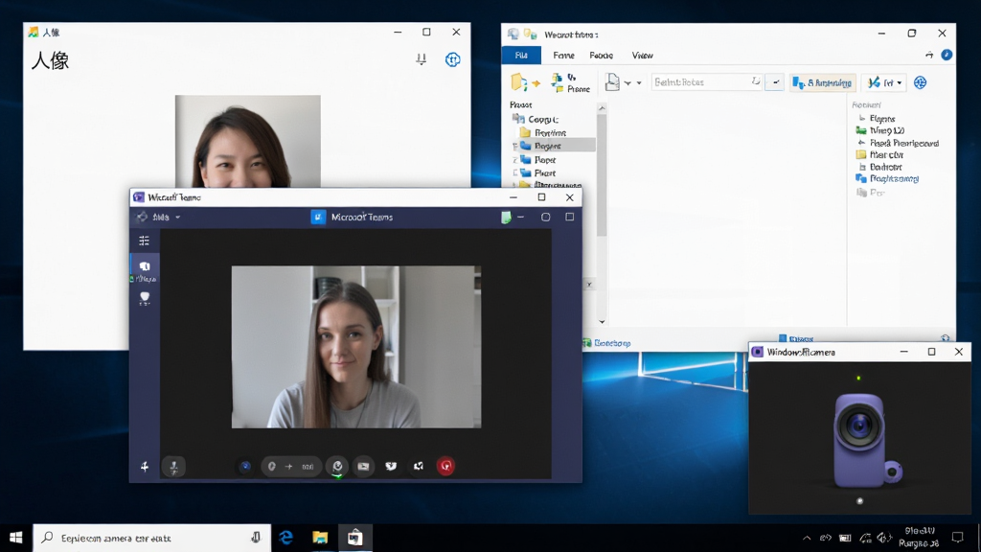This screenshot has width=981, height=552.
Task: Open the scissors-icon dropdown button in explorer toolbar
Action: coord(884,82)
